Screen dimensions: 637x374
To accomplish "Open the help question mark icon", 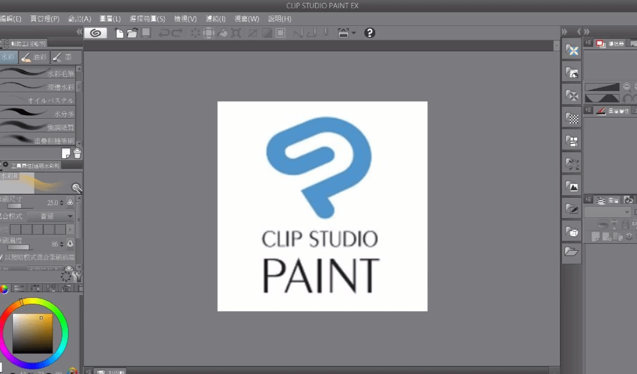I will [370, 33].
